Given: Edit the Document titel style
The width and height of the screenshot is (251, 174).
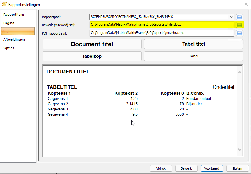Looking at the screenshot, I should (x=92, y=44).
